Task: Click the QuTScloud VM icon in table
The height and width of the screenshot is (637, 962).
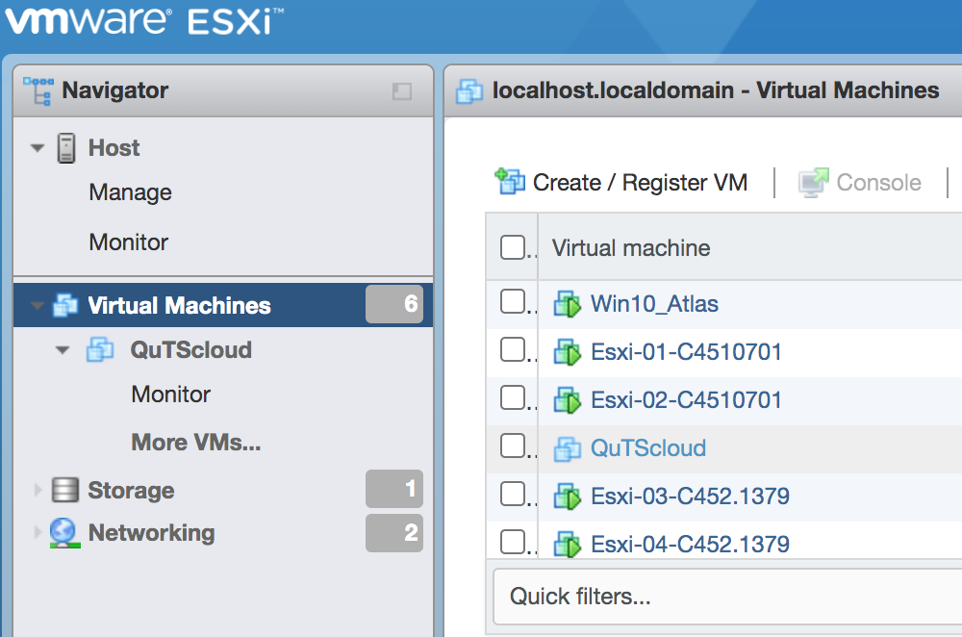Action: (x=568, y=448)
